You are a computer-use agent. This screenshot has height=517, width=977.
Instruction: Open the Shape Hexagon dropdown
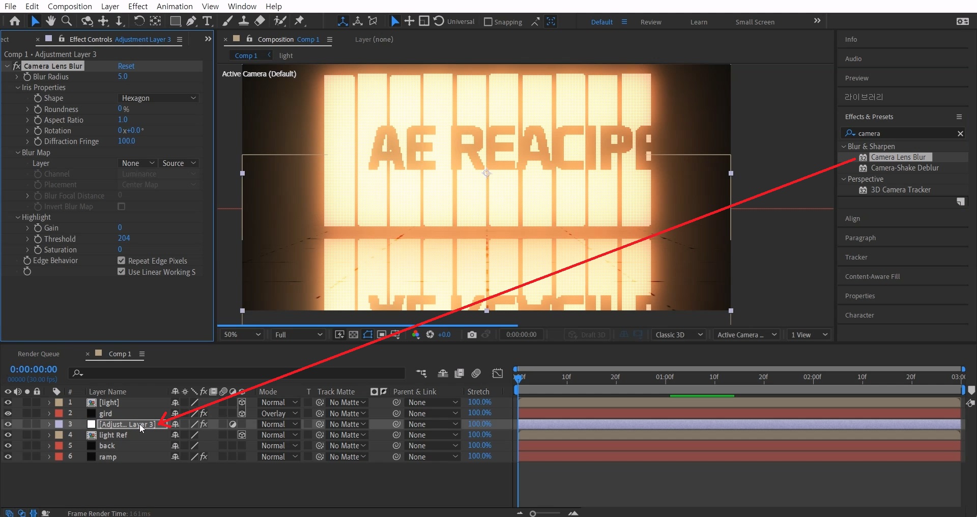[158, 98]
